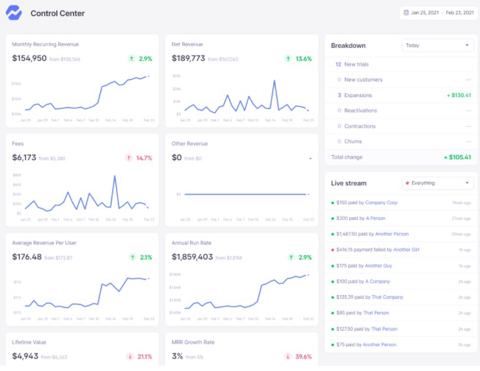Open the Breakdown Today dropdown
Viewport: 480px width, 371px height.
point(438,45)
